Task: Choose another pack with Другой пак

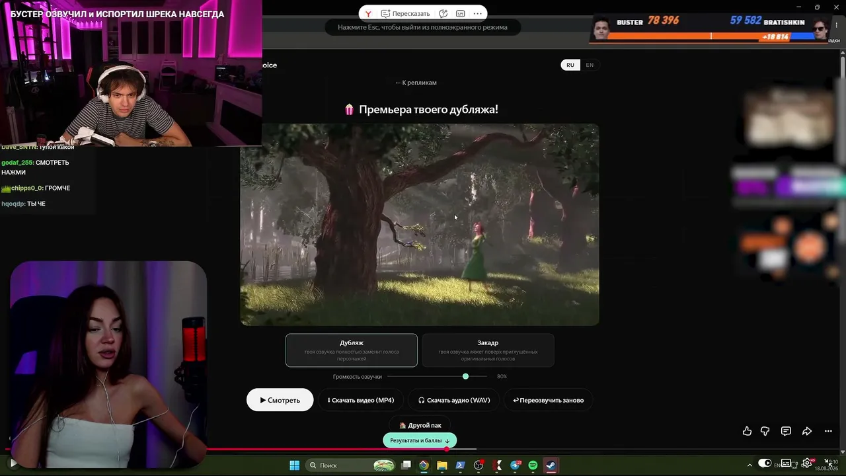Action: pyautogui.click(x=420, y=425)
